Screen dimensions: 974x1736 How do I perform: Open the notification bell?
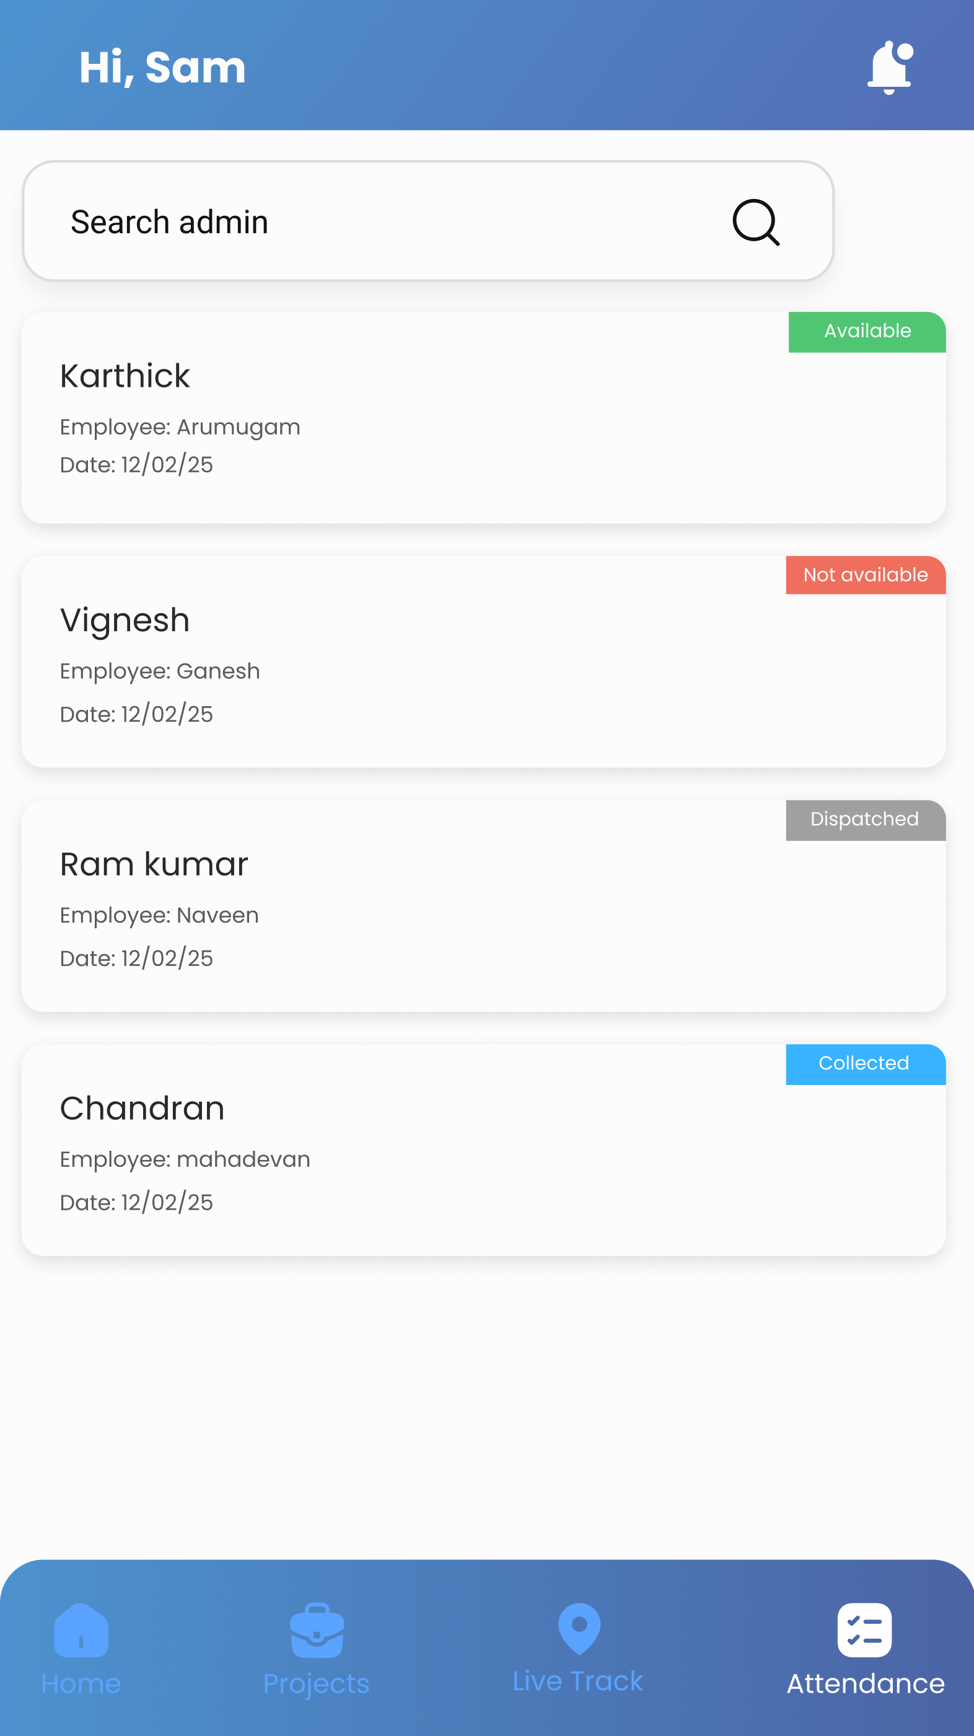click(x=889, y=68)
